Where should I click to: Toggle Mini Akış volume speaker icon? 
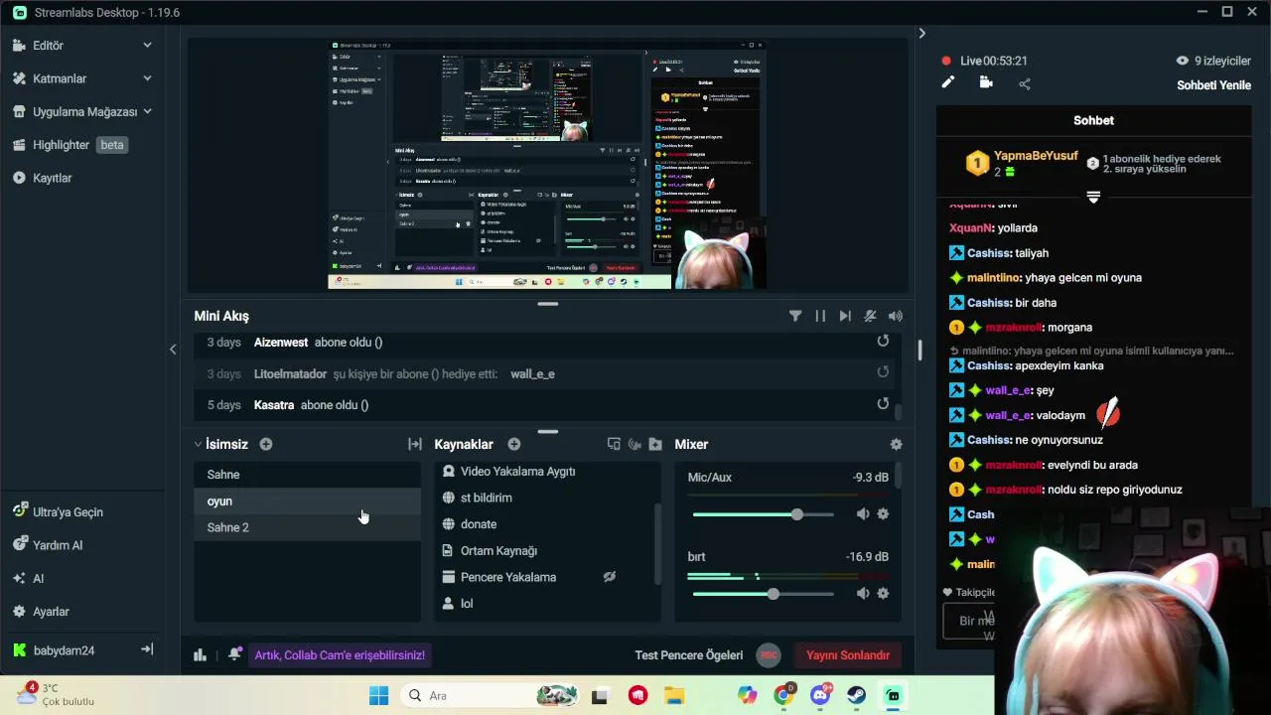[x=896, y=316]
